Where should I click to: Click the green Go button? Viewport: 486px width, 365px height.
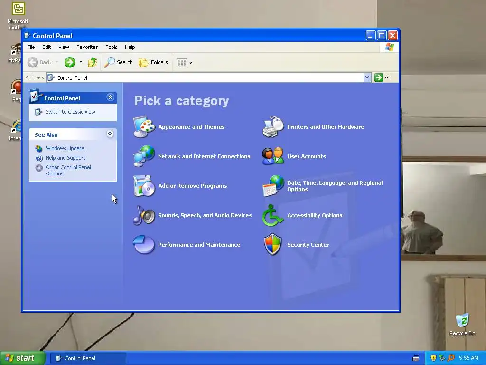[383, 77]
